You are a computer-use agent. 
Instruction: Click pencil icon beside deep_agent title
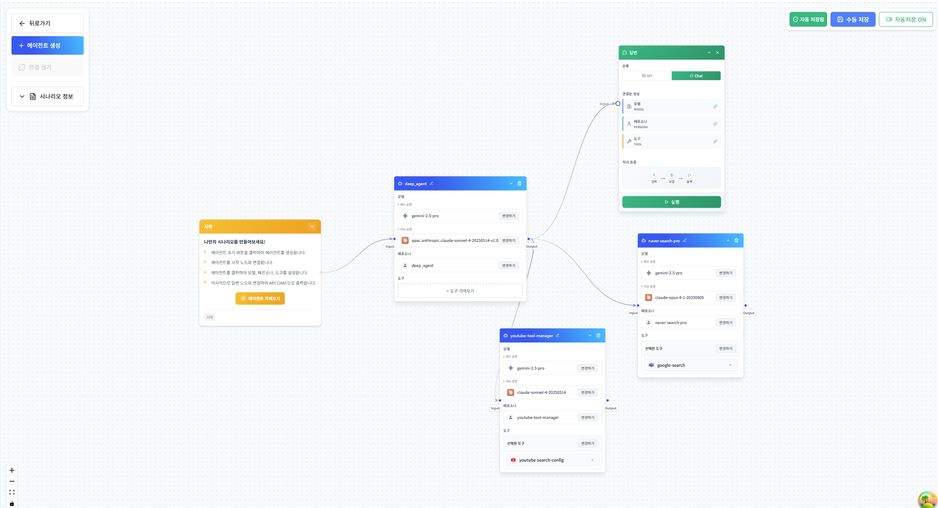(432, 184)
